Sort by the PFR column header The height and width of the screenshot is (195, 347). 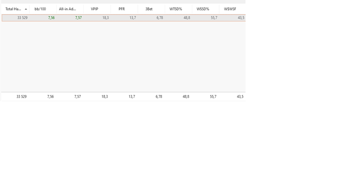click(x=122, y=9)
